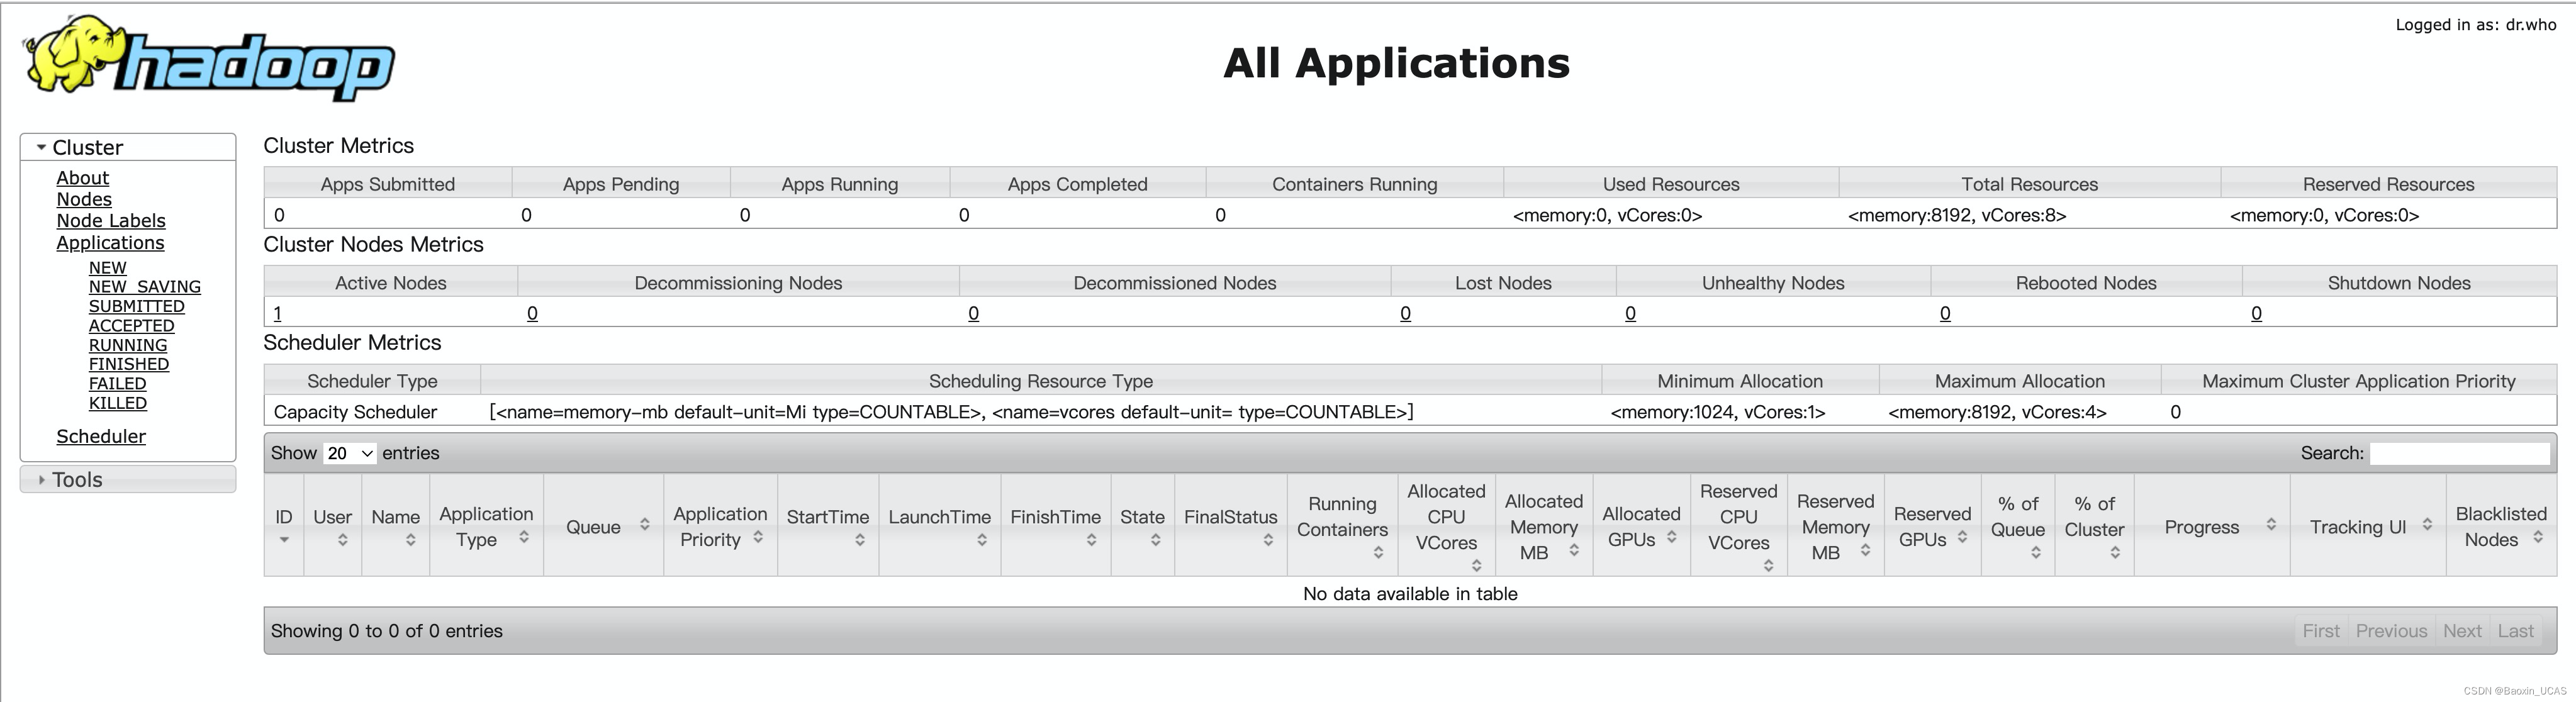Click User column sort icon
Image resolution: width=2576 pixels, height=702 pixels.
342,540
